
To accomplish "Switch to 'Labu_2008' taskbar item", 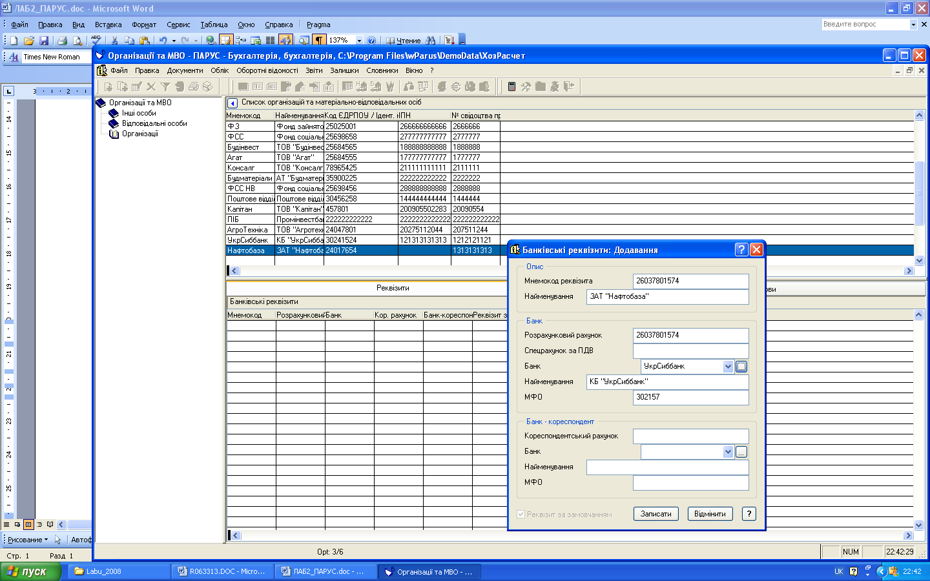I will 119,571.
